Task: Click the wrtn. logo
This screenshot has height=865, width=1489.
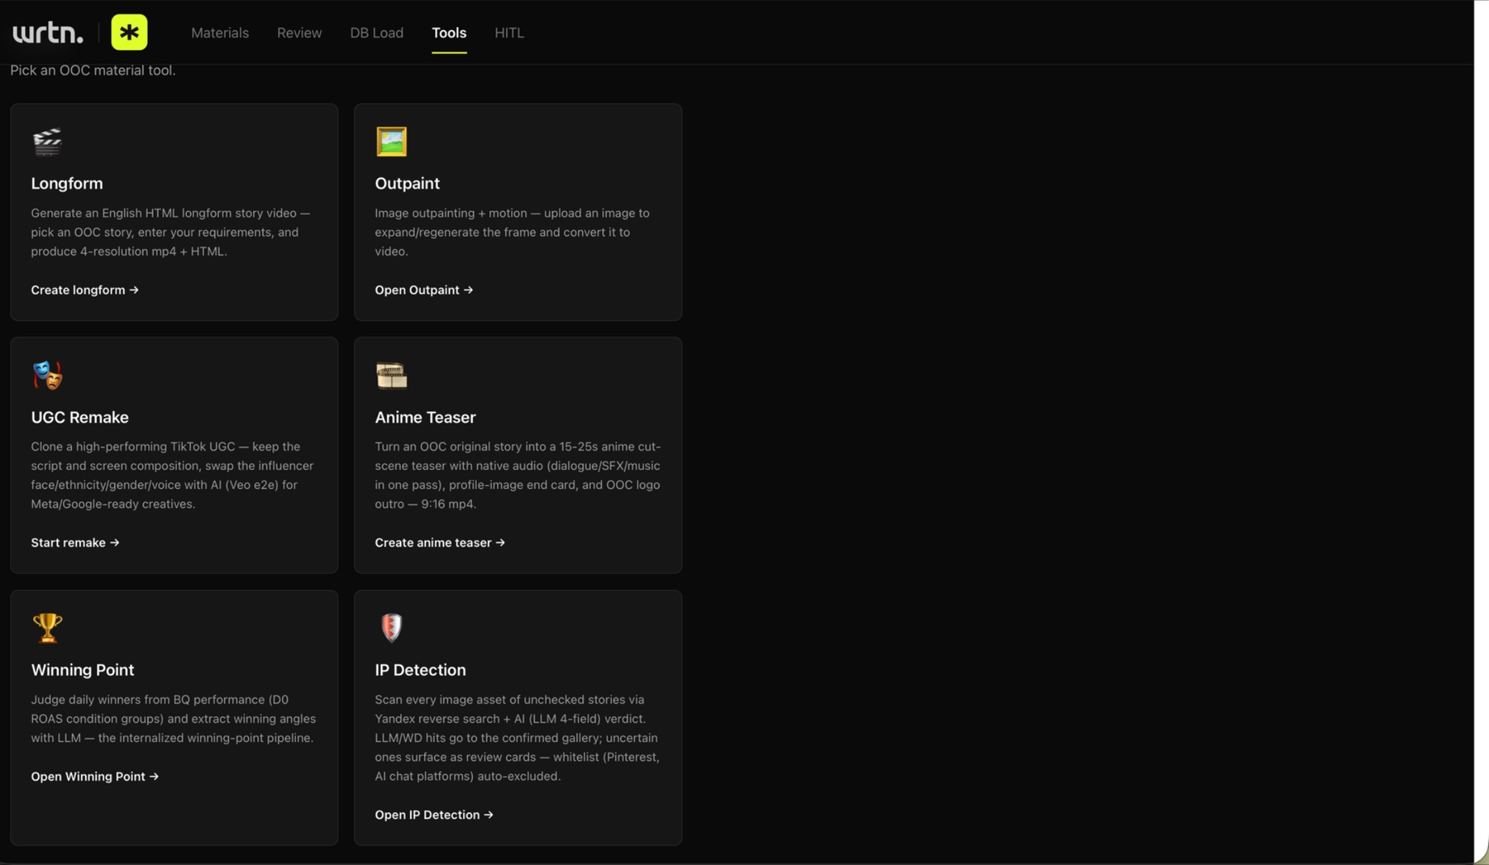Action: [x=48, y=32]
